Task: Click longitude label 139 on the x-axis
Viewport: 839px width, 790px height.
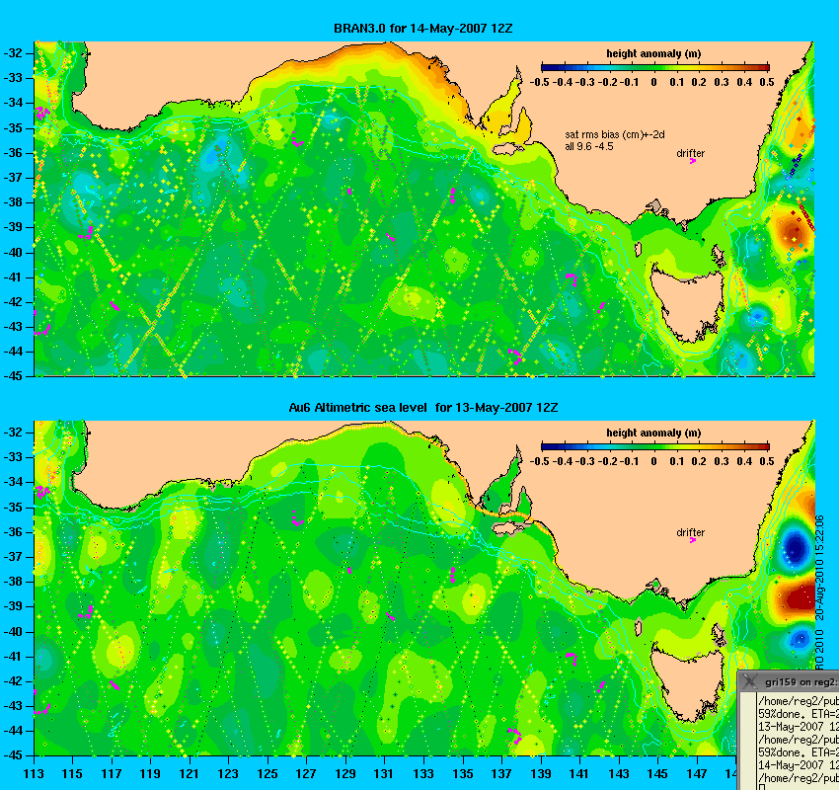Action: tap(541, 774)
